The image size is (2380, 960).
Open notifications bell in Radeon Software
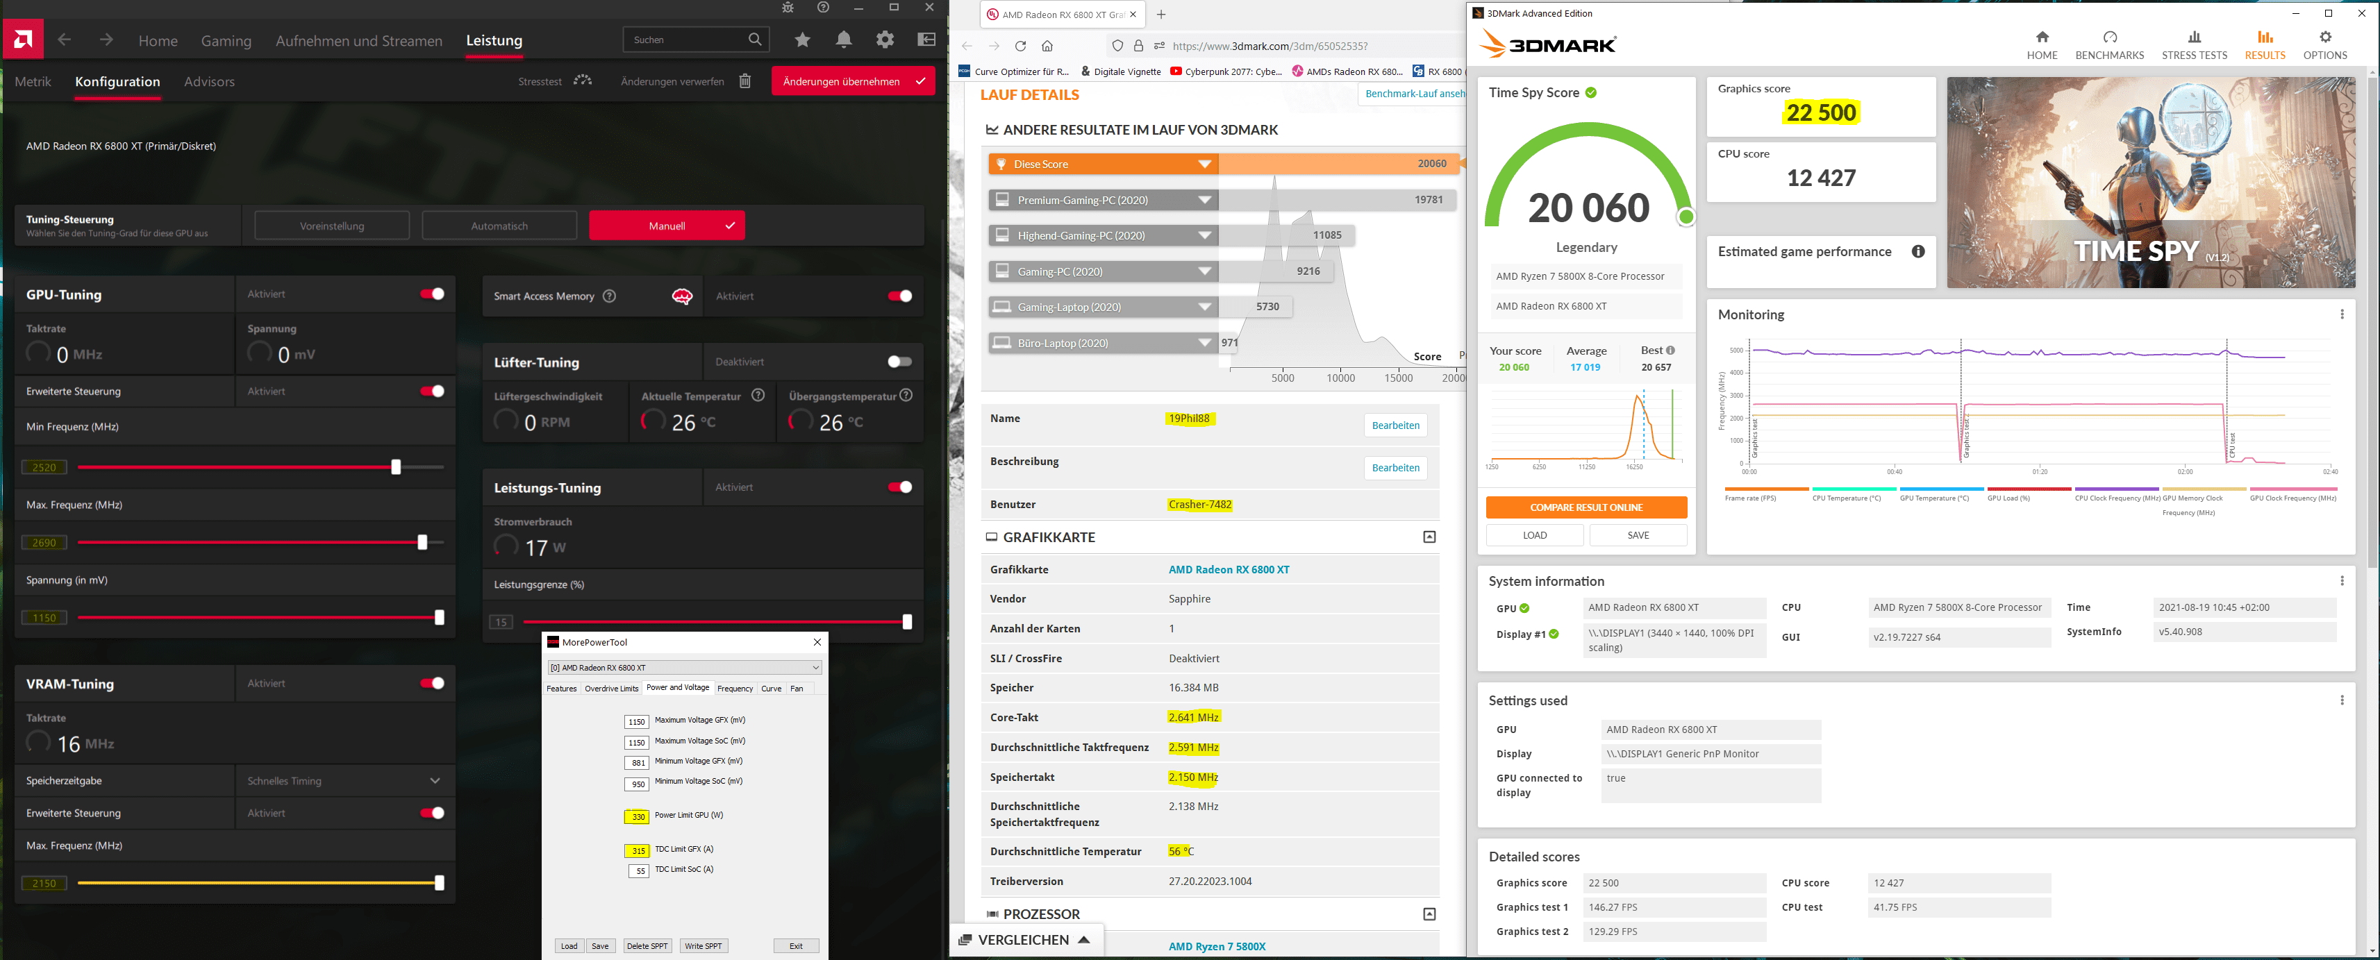click(x=844, y=40)
